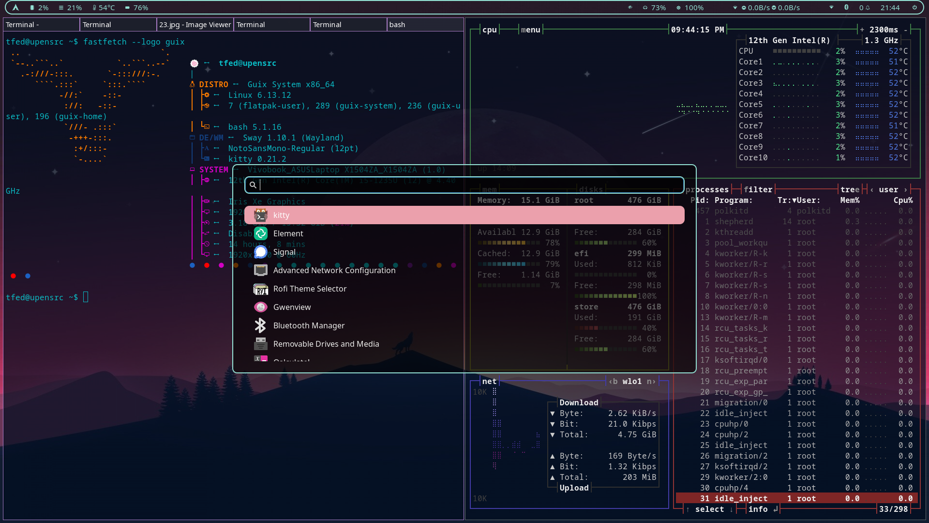Switch to 23.jpg - Image Viewer tab
Image resolution: width=929 pixels, height=523 pixels.
195,25
